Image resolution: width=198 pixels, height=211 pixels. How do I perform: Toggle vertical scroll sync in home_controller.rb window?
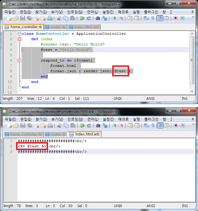tap(130, 18)
